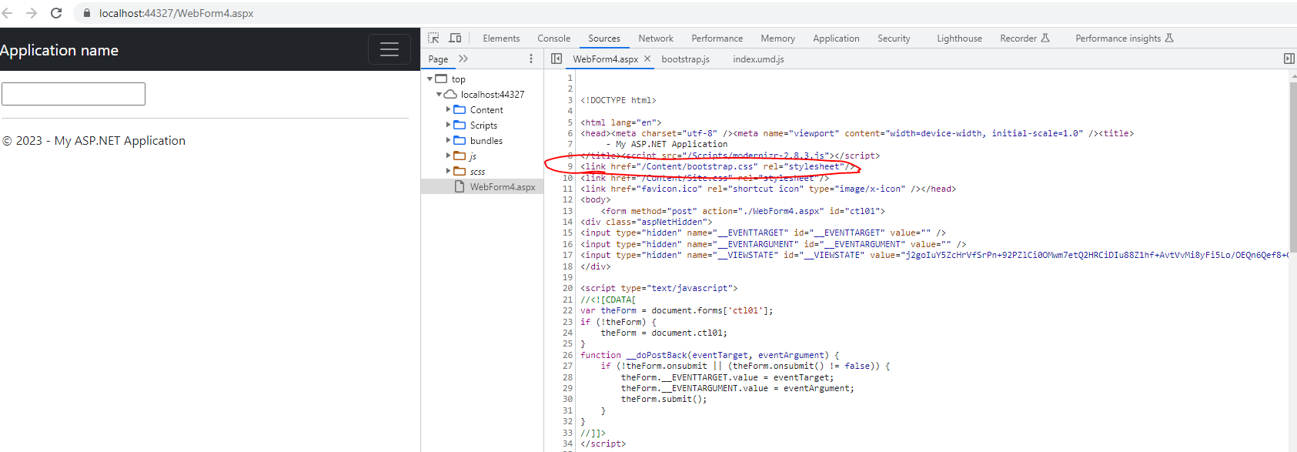Screen dimensions: 1297x452
Task: Select the js folder icon
Action: click(x=460, y=156)
